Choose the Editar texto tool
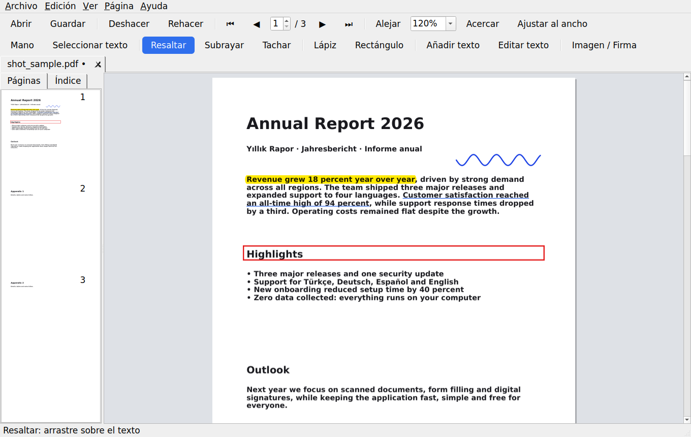Screen dimensions: 691x437 (x=523, y=45)
